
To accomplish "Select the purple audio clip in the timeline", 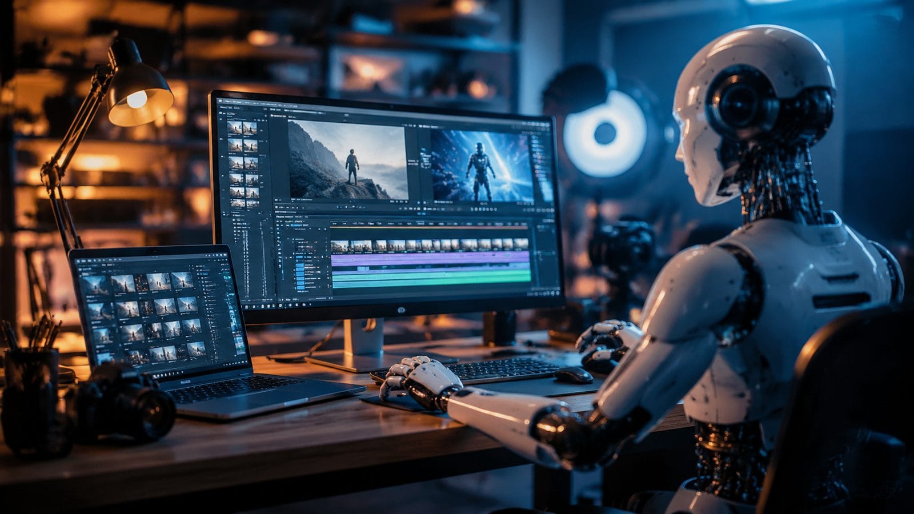I will (x=431, y=260).
